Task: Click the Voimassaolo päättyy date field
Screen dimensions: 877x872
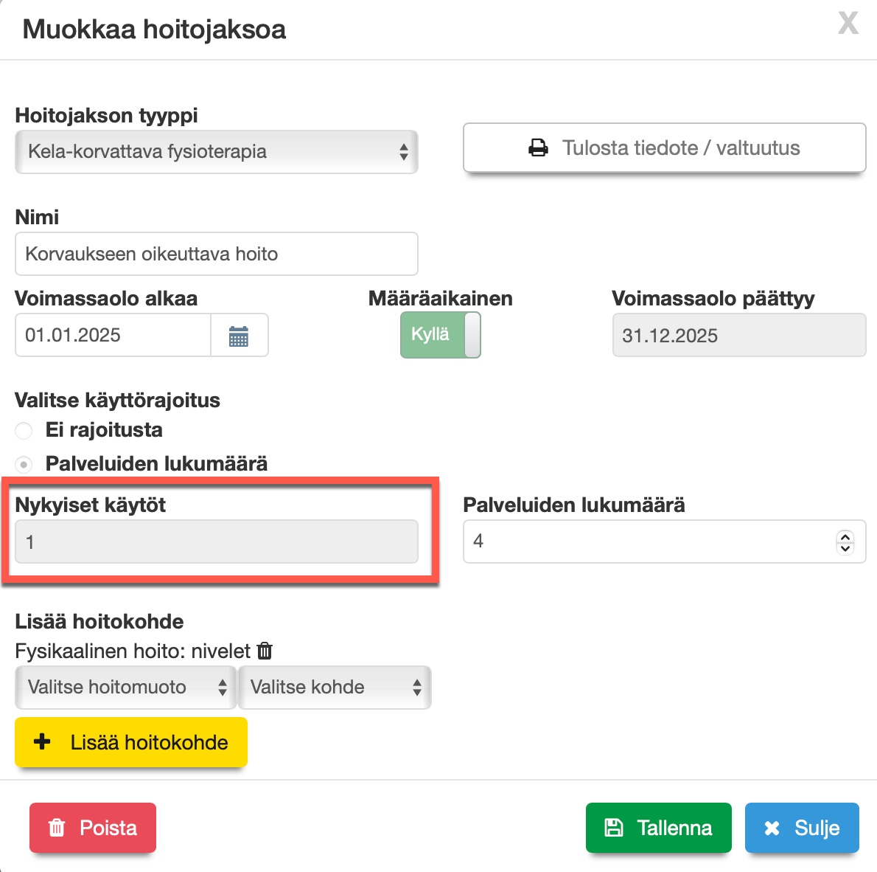Action: 738,336
